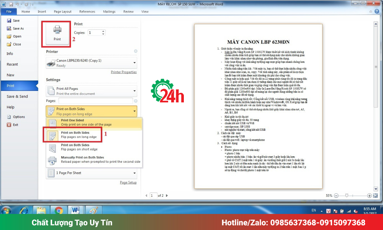Click the Printer Properties link
The image size is (383, 230).
[124, 72]
